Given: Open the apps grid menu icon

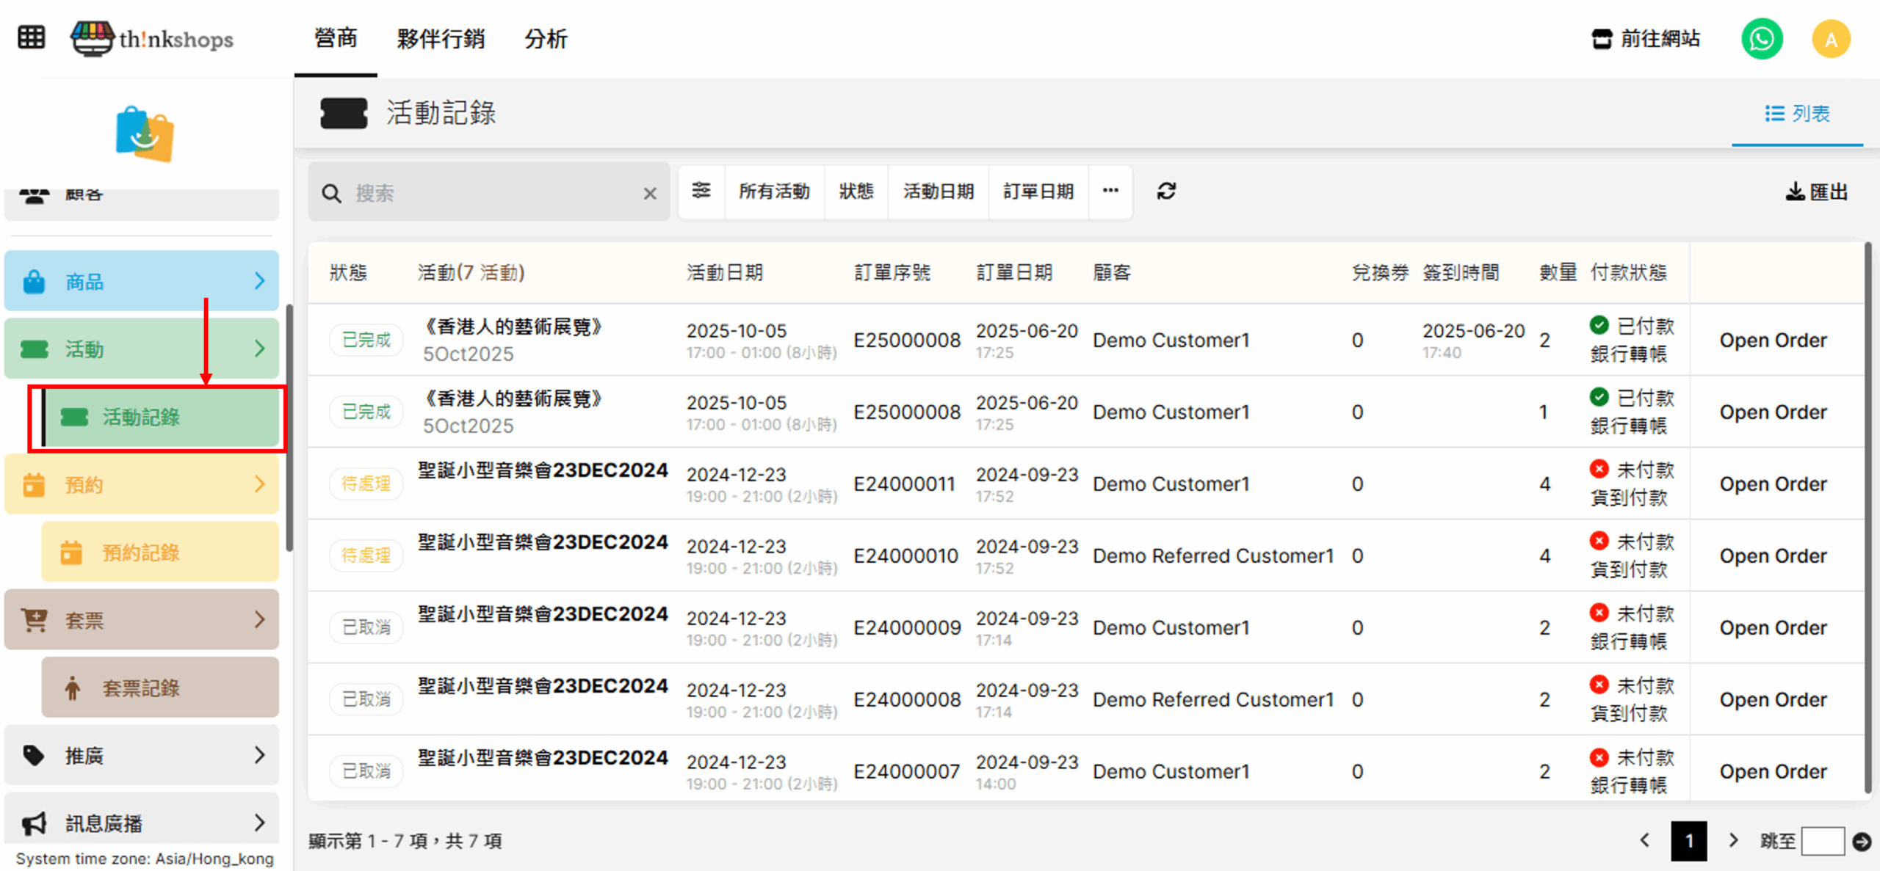Looking at the screenshot, I should 31,38.
